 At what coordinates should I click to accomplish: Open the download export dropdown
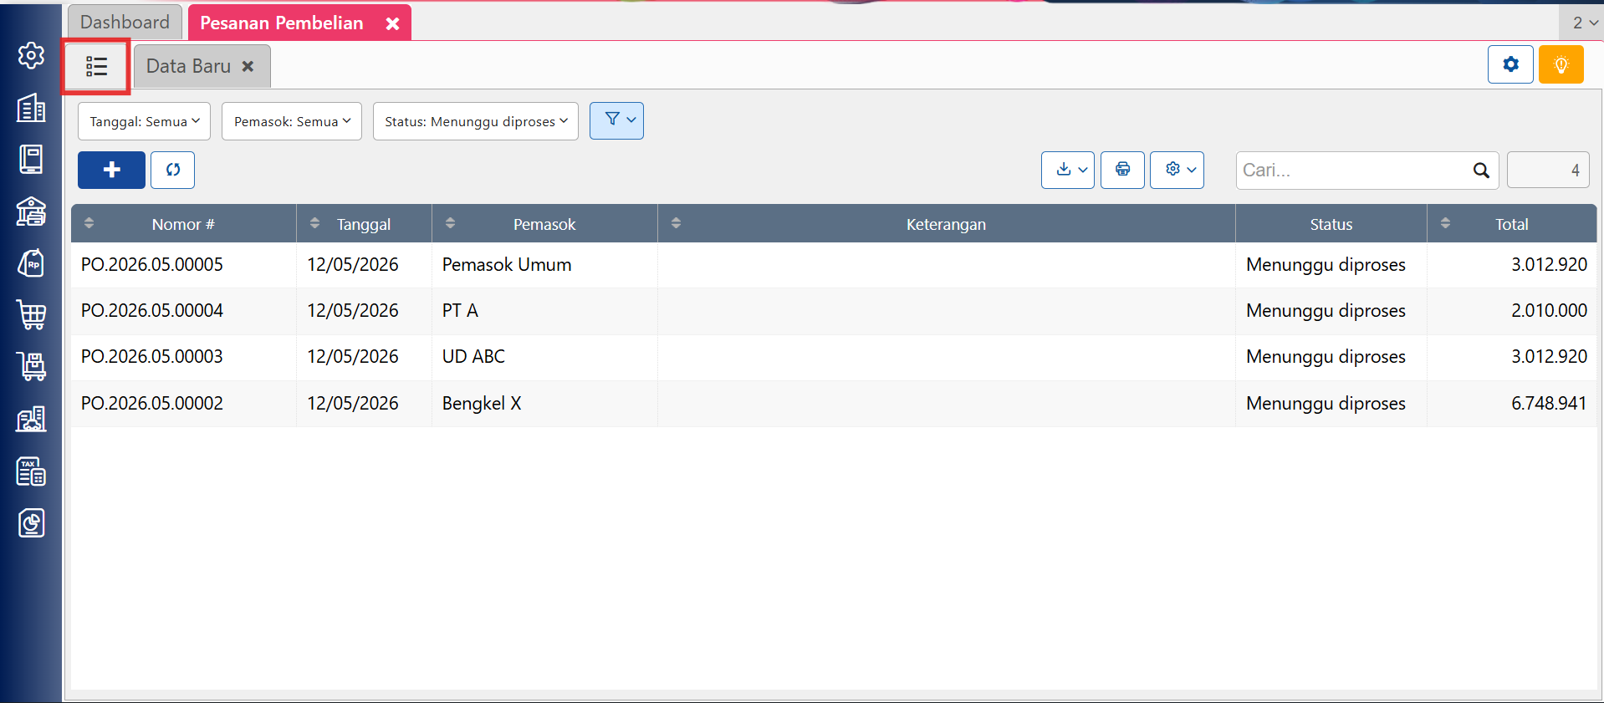1068,170
